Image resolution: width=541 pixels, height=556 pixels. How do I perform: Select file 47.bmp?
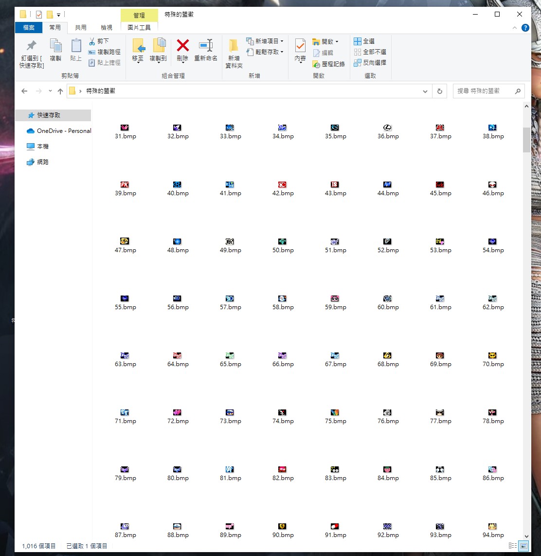(x=126, y=246)
